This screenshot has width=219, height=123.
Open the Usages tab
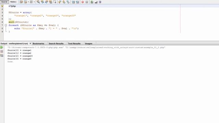(89, 43)
